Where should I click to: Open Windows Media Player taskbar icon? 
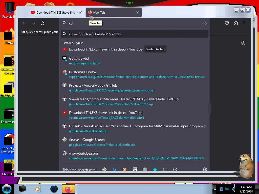(x=37, y=189)
